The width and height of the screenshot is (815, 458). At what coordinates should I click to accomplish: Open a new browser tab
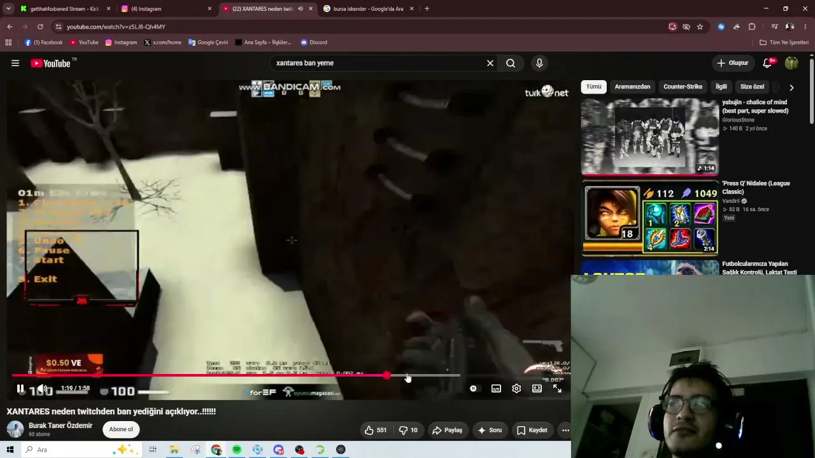427,9
